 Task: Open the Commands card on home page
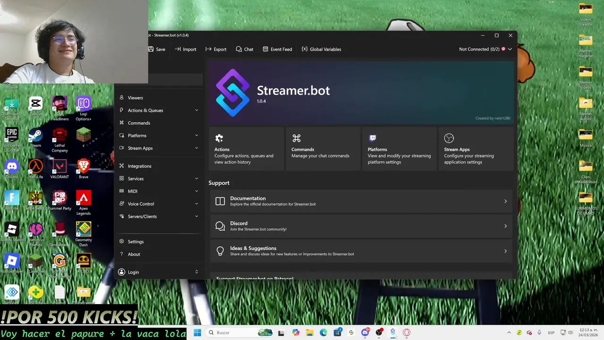point(323,149)
